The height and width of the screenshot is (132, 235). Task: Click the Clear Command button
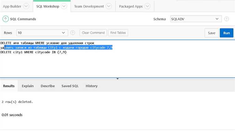point(93,33)
